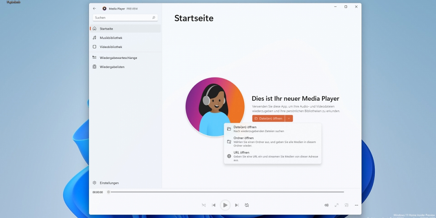
Task: Click the file folder icon in the dropdown list
Action: point(229,129)
